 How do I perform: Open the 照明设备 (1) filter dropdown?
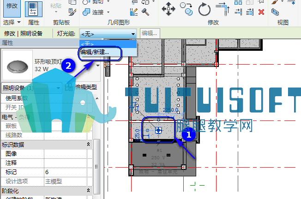[x=31, y=88]
